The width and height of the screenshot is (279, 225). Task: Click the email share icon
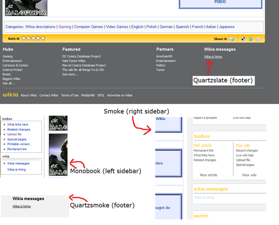[232, 39]
